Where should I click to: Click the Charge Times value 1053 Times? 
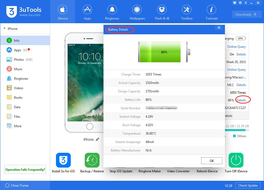pyautogui.click(x=153, y=74)
